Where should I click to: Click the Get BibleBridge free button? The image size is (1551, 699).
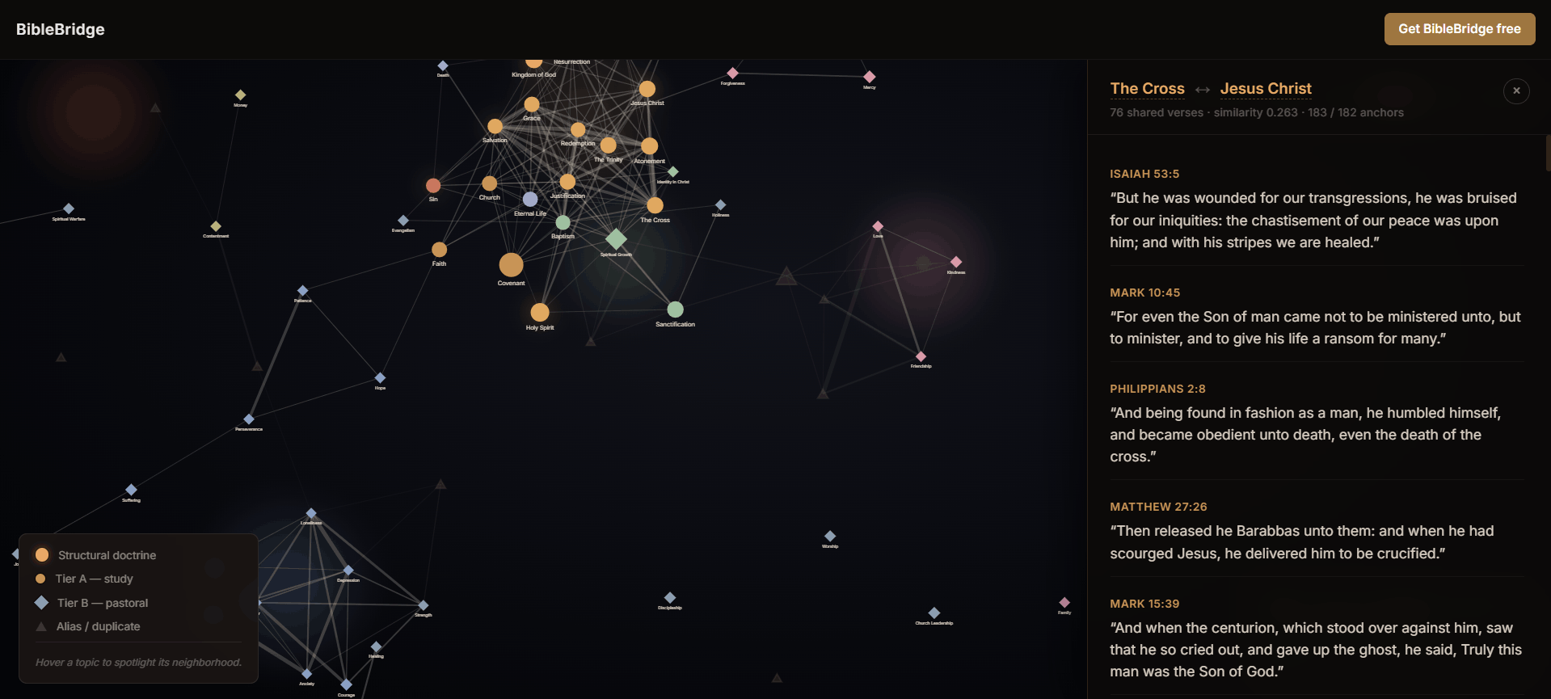[1460, 29]
